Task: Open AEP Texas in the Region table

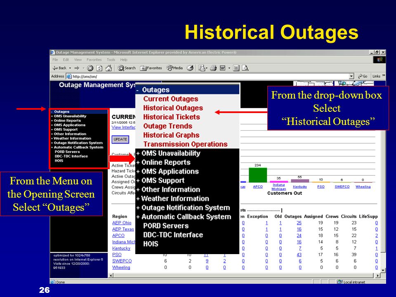Action: [x=123, y=229]
